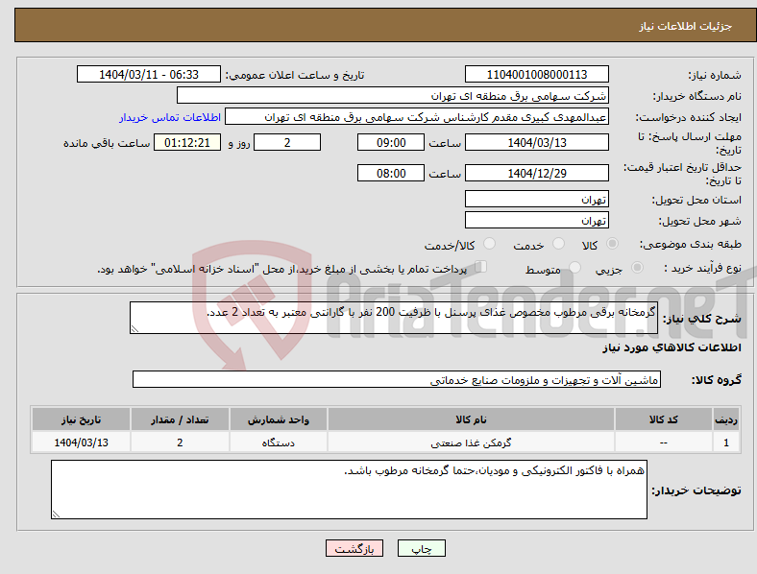Click the delivery province field تهران
Screen dimensions: 757x574
[x=536, y=200]
